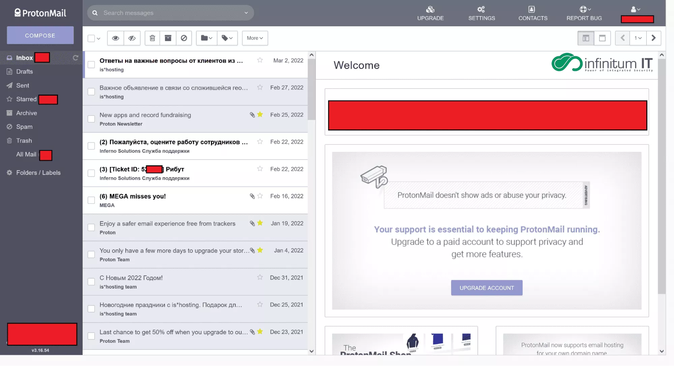Open the Trash folder

pos(24,141)
